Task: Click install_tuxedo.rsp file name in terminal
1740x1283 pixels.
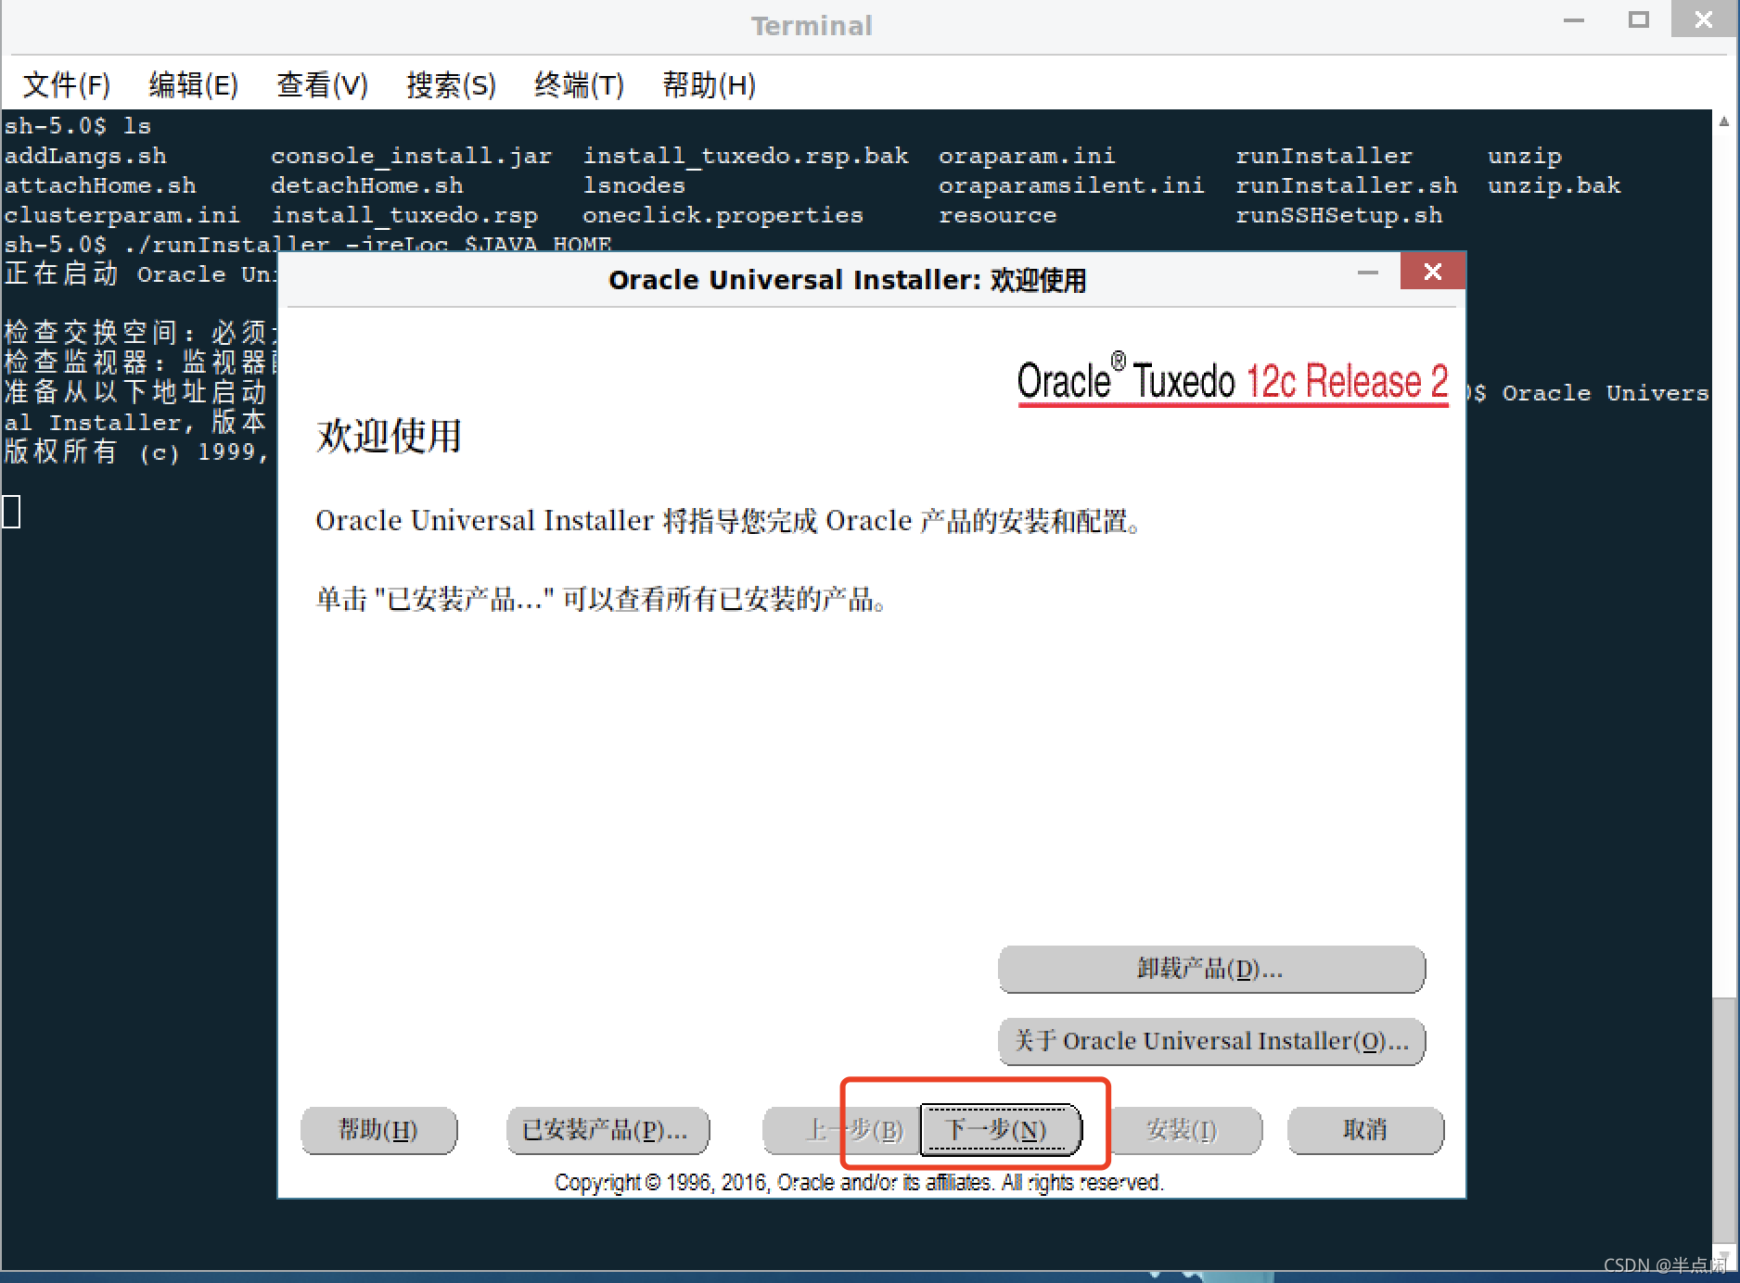Action: pos(404,215)
